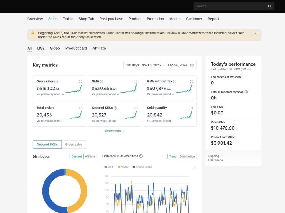Click the yellow Video donut segment
Viewport: 285px width, 213px height.
84,191
